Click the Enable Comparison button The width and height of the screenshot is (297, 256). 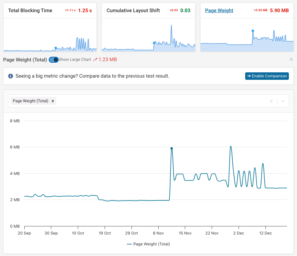tap(267, 76)
